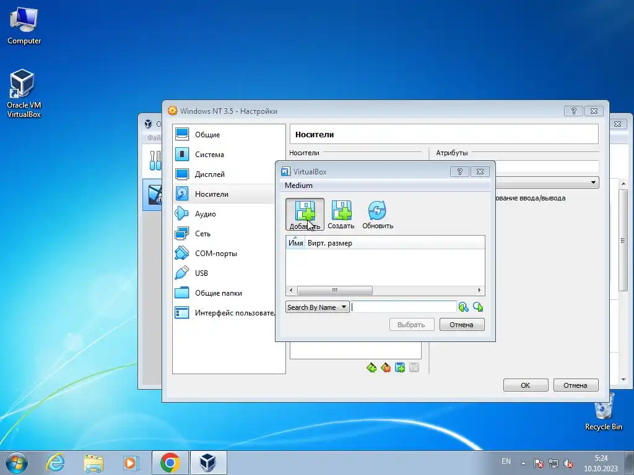Close the VirtualBox Medium dialog

coord(480,172)
